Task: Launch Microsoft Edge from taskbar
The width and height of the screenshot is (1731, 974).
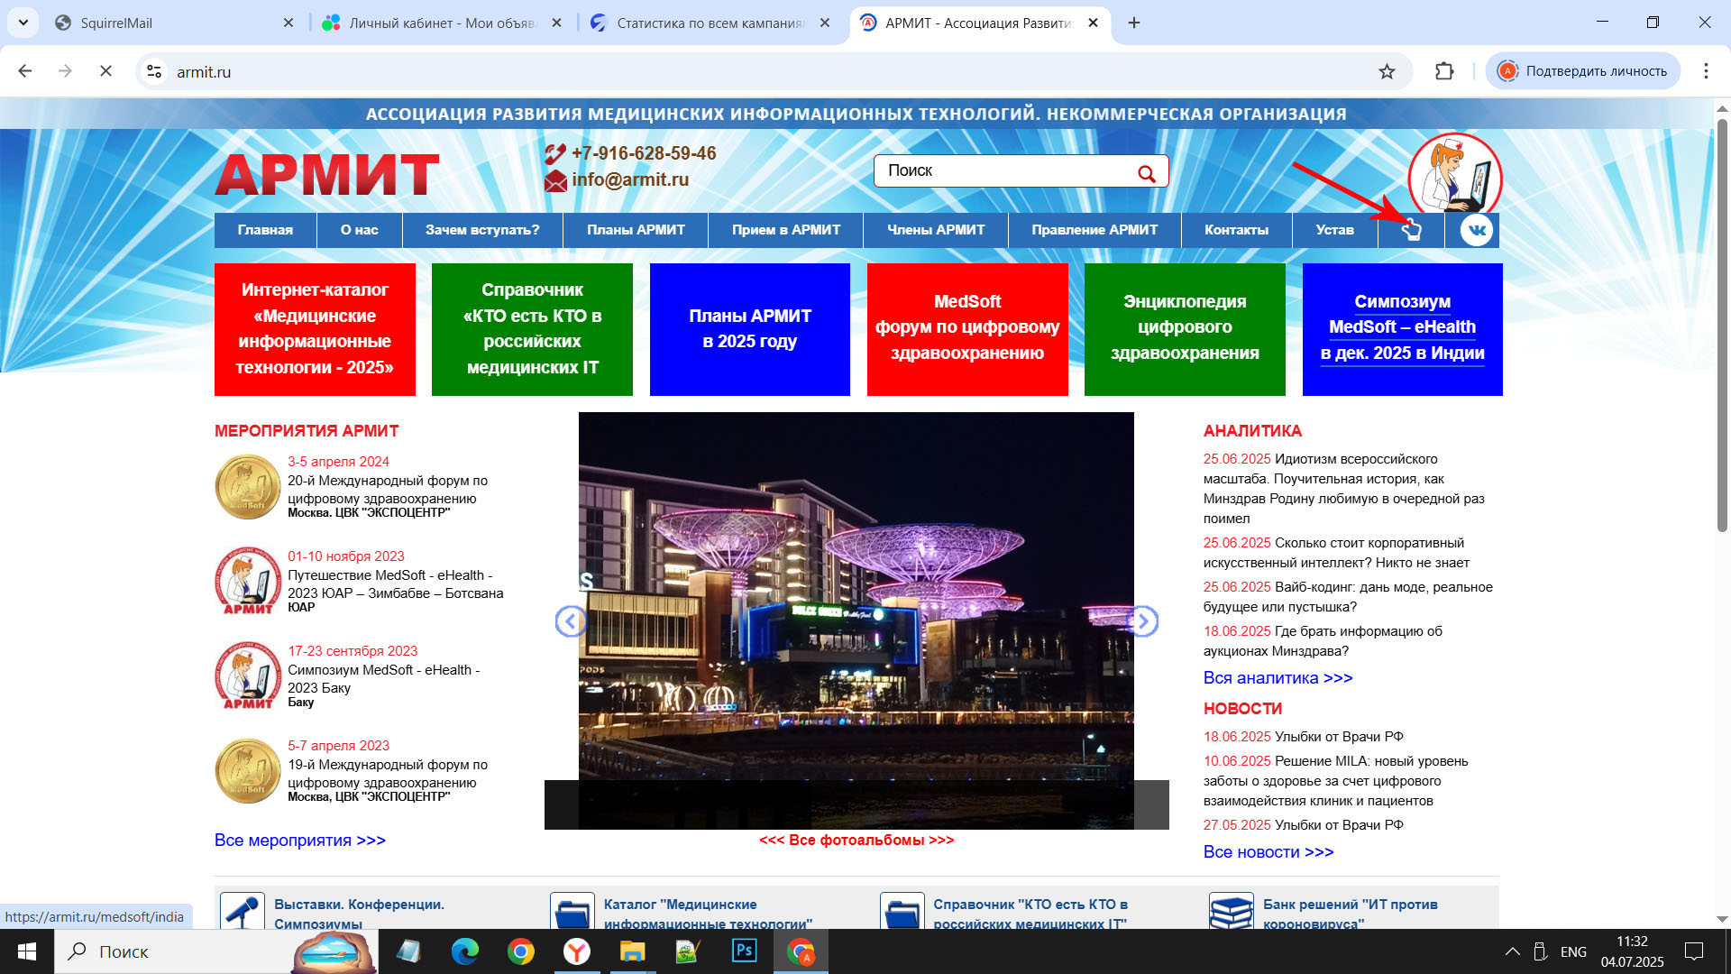Action: pyautogui.click(x=465, y=951)
